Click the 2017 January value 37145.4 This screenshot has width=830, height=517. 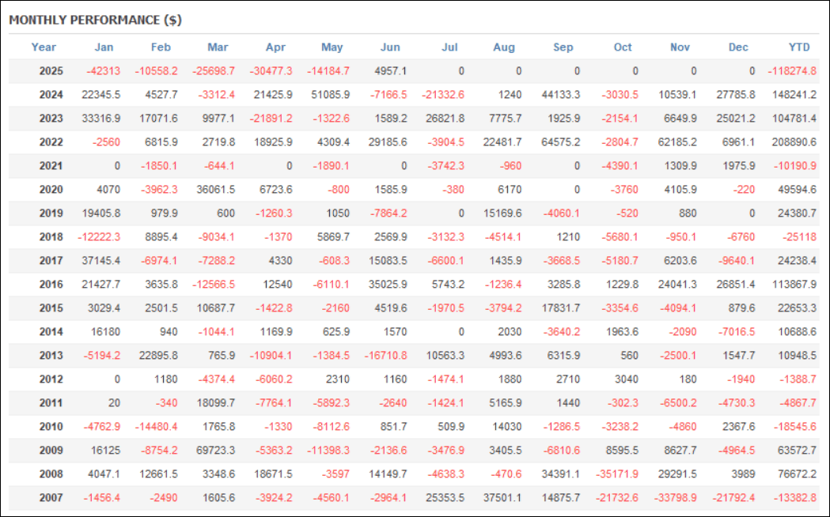click(101, 261)
